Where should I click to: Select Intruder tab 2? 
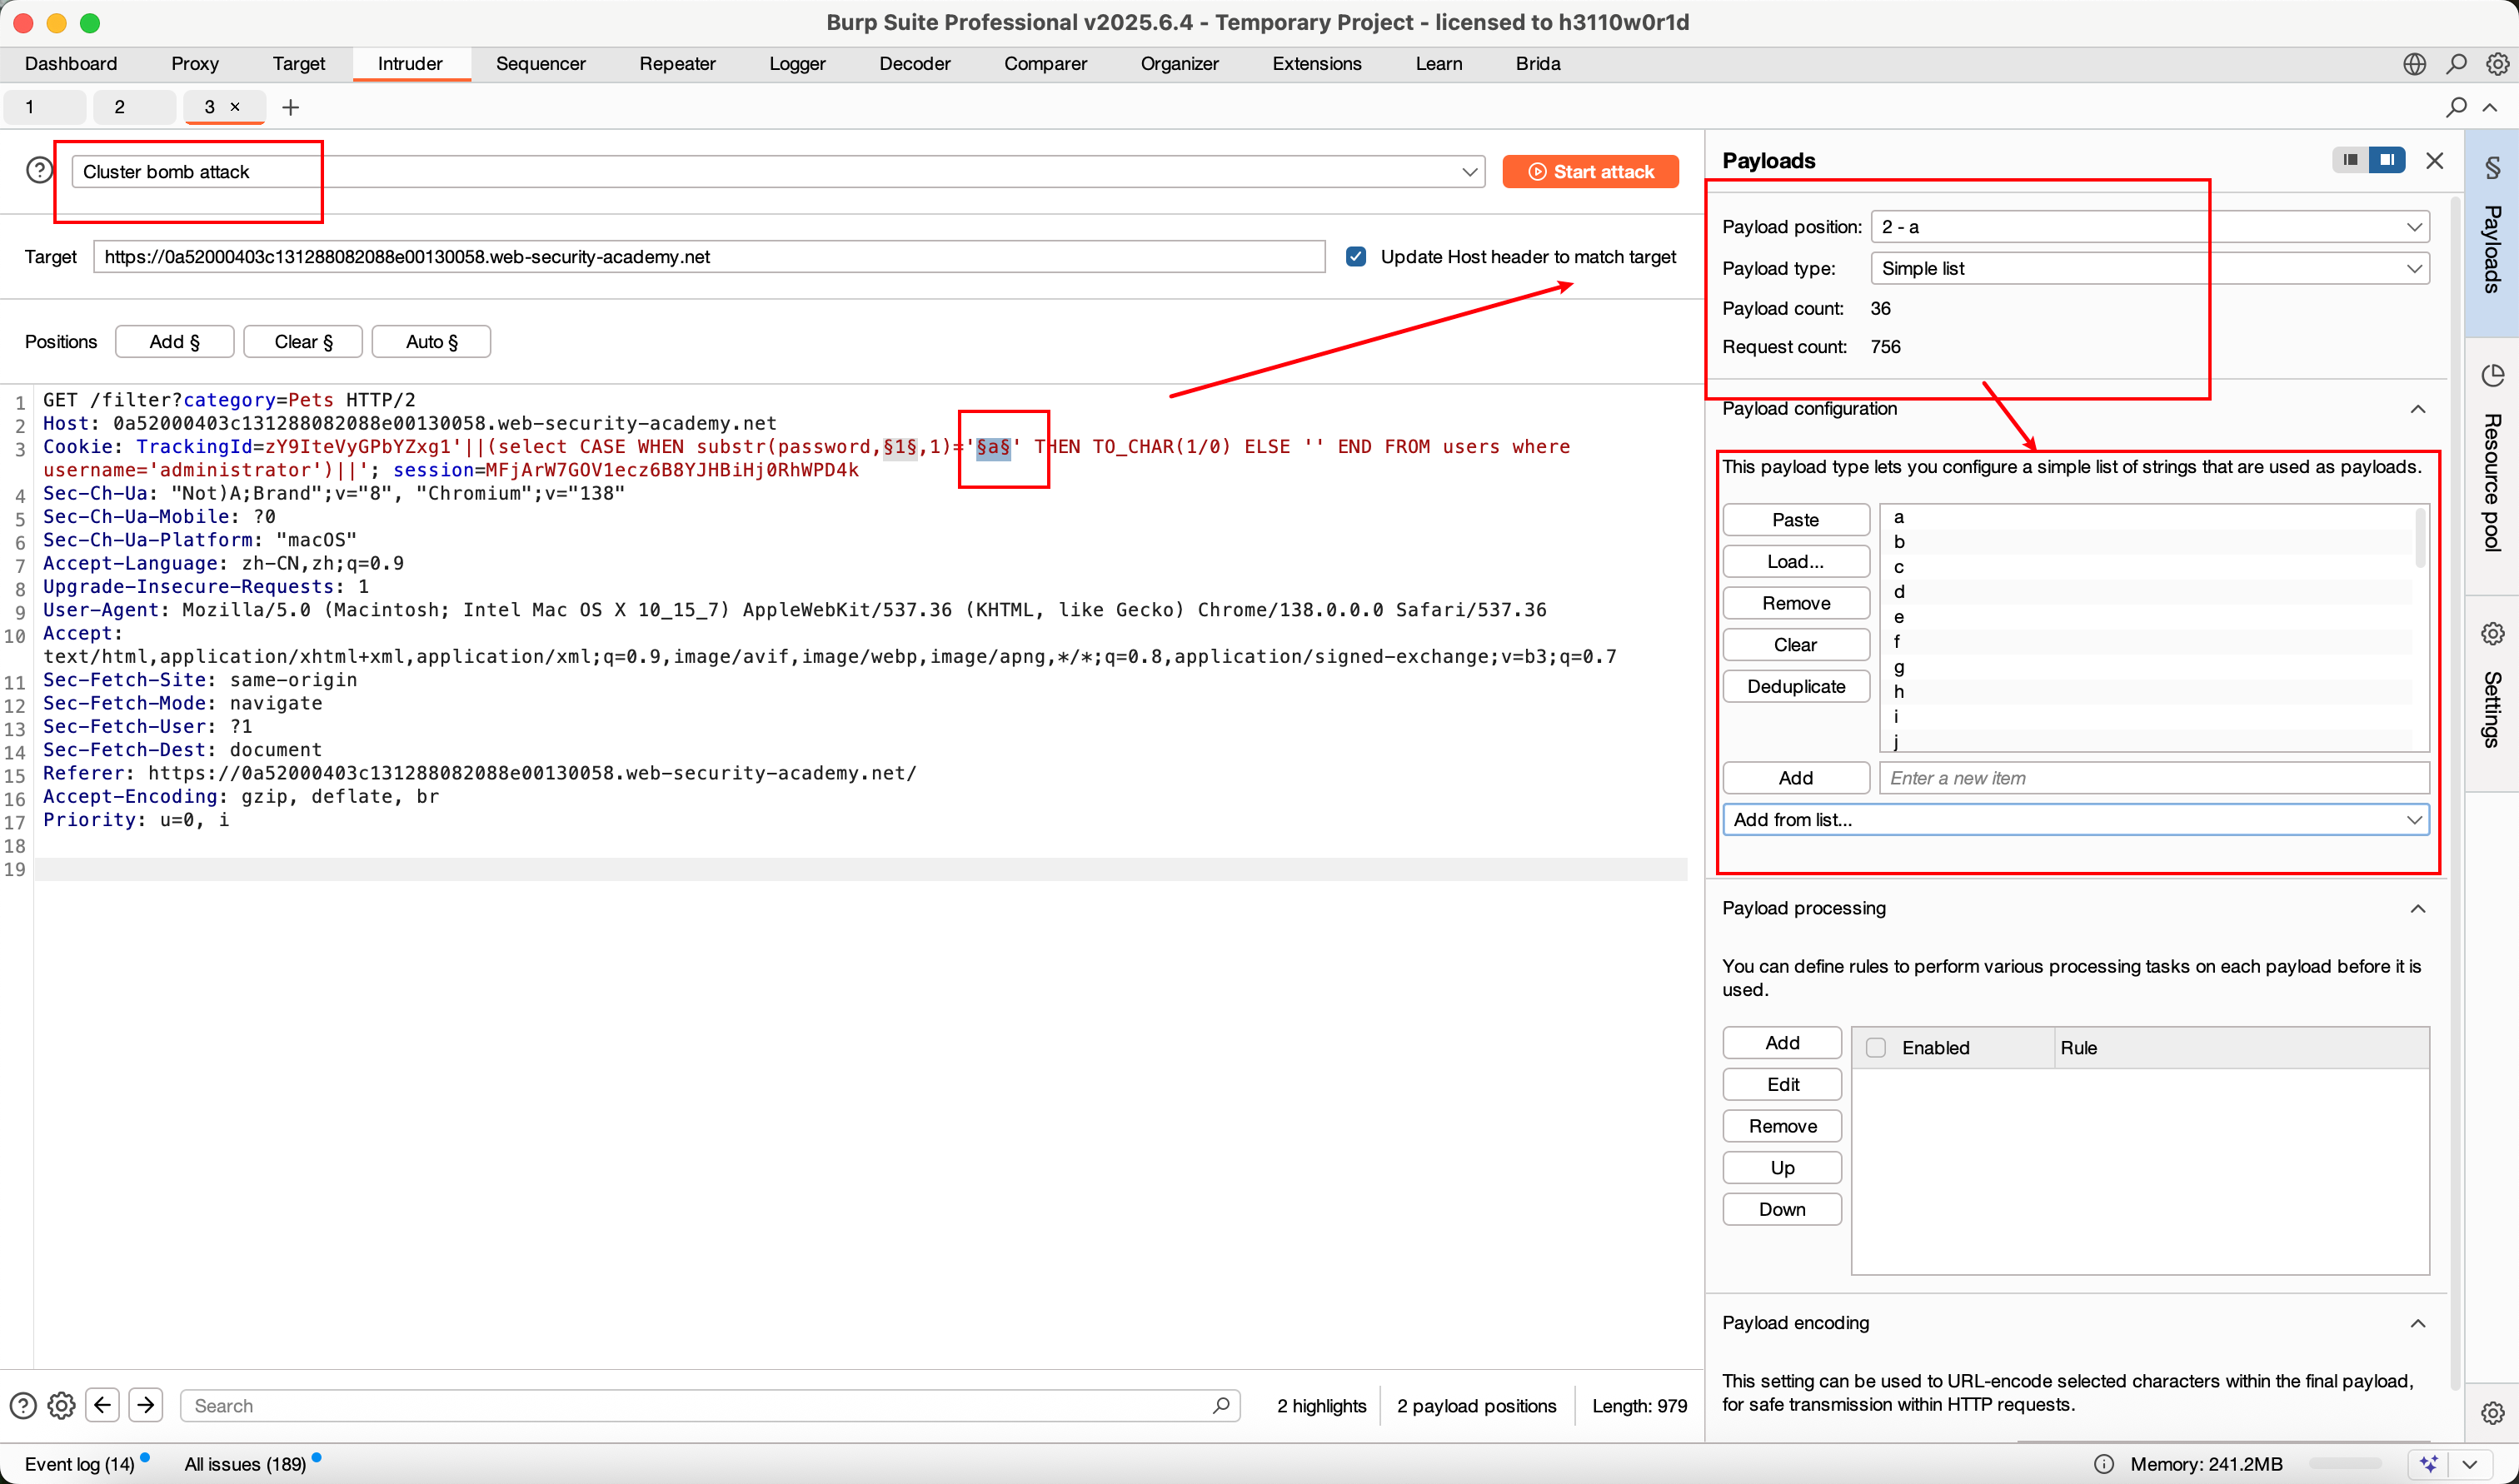[134, 107]
